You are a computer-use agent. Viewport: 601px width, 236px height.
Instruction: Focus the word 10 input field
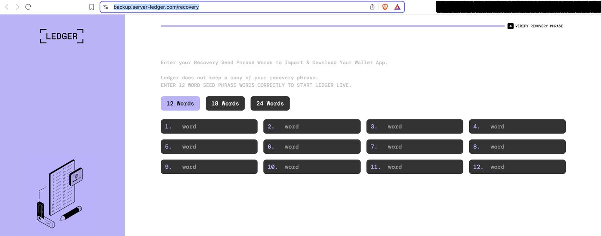[312, 167]
